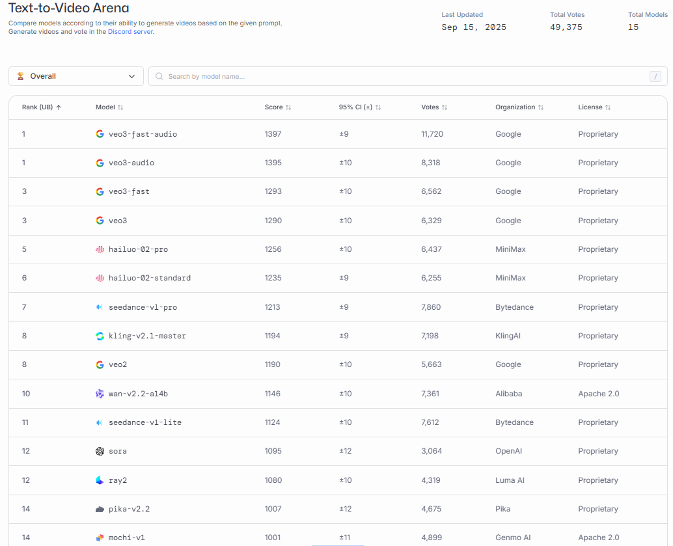Click the Genmo icon beside mochi-v1
Image resolution: width=673 pixels, height=546 pixels.
100,537
